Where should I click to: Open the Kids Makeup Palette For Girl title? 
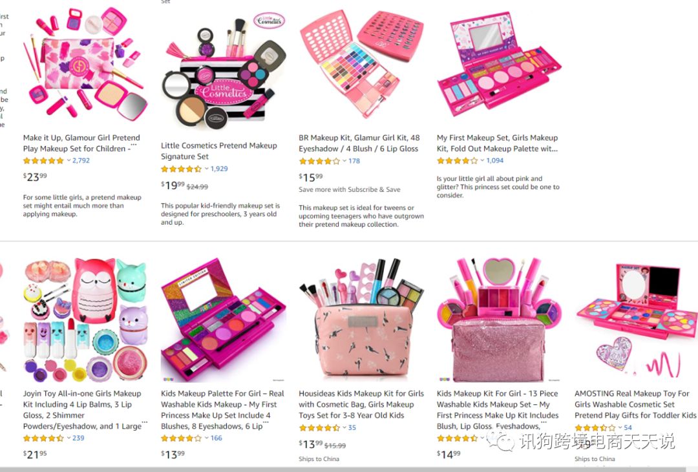tap(222, 410)
